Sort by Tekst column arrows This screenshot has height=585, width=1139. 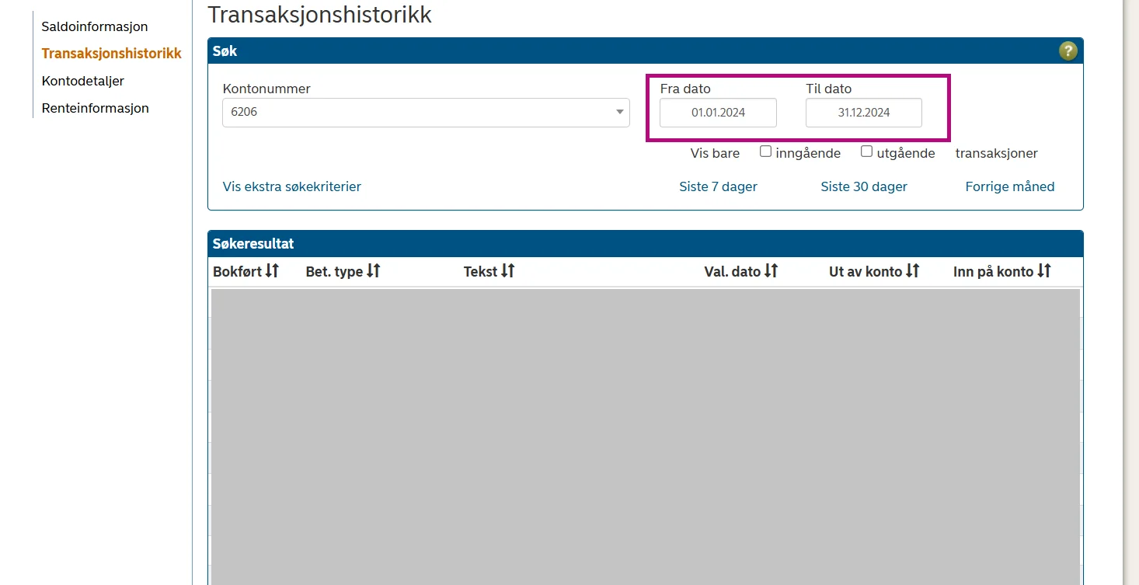click(507, 271)
